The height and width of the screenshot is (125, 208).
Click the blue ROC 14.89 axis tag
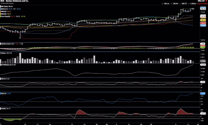(203, 94)
